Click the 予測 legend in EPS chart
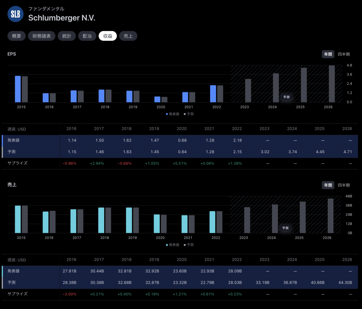The height and width of the screenshot is (309, 362). 189,114
